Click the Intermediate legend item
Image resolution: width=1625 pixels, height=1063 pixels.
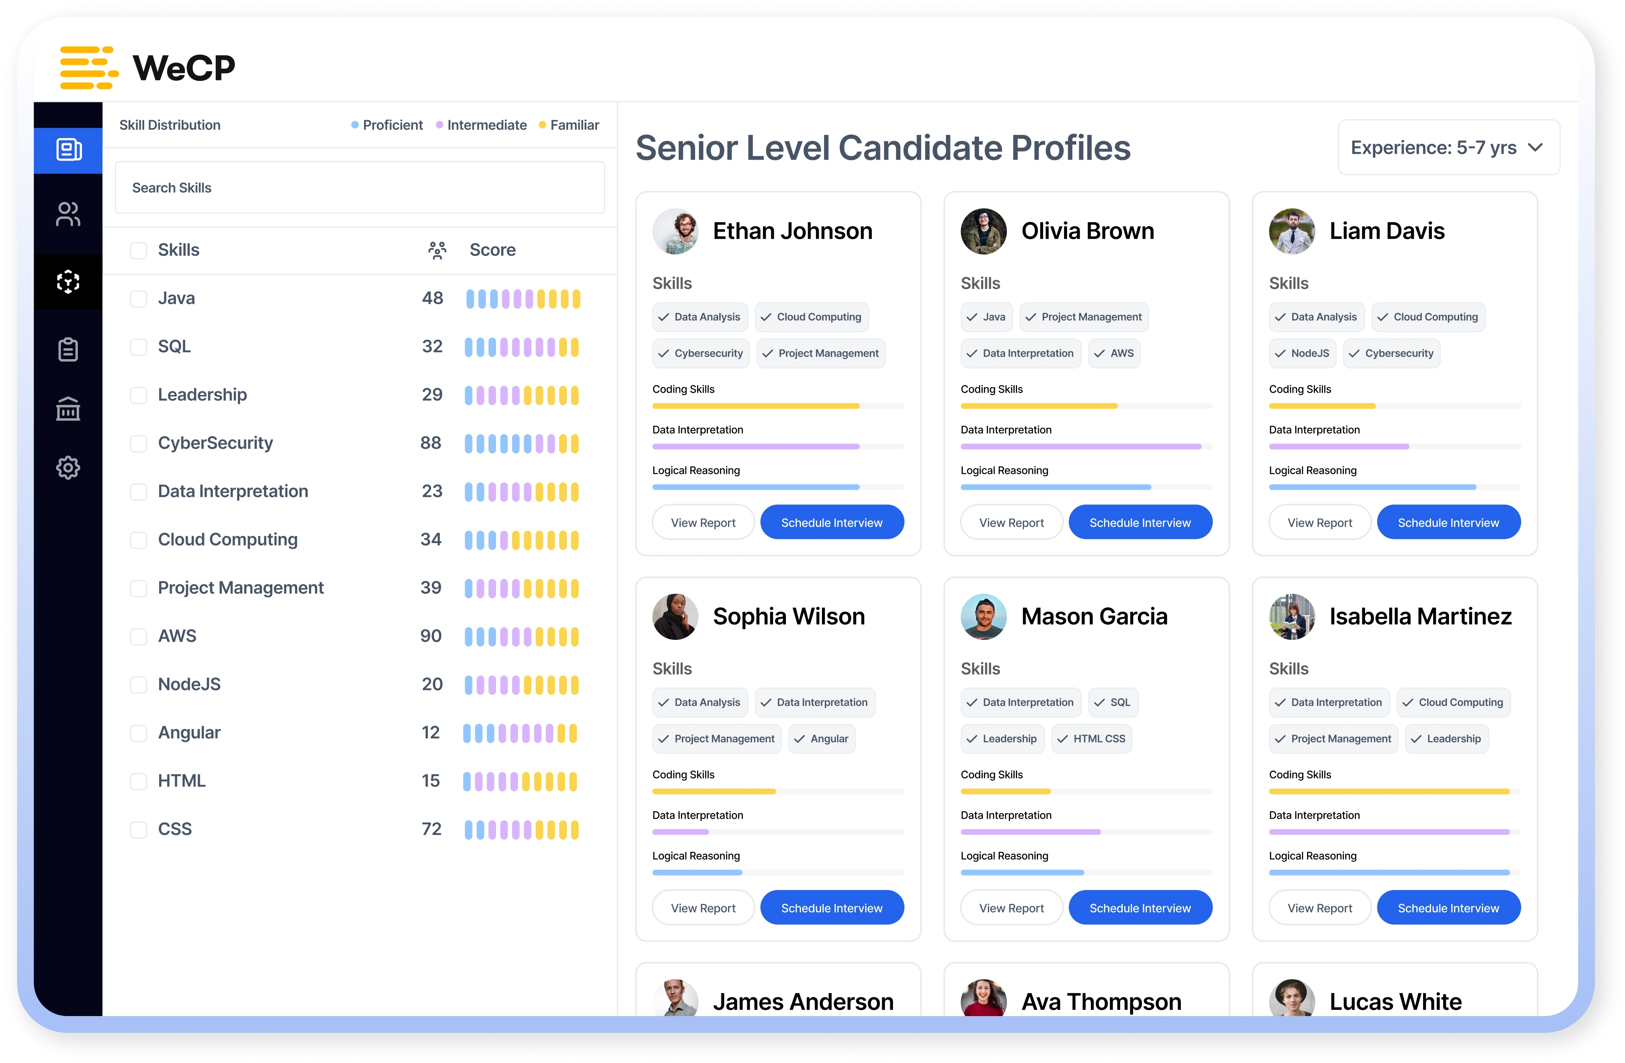pyautogui.click(x=481, y=125)
